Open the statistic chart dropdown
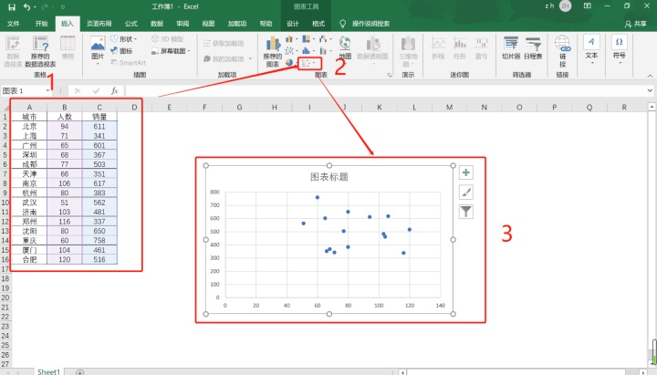The height and width of the screenshot is (375, 657). coord(308,51)
